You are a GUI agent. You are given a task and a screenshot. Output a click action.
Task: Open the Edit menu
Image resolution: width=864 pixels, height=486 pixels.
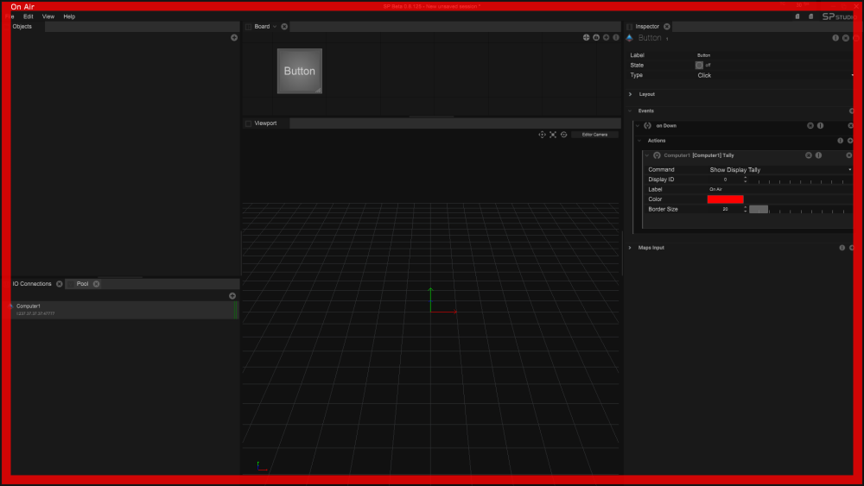tap(29, 16)
